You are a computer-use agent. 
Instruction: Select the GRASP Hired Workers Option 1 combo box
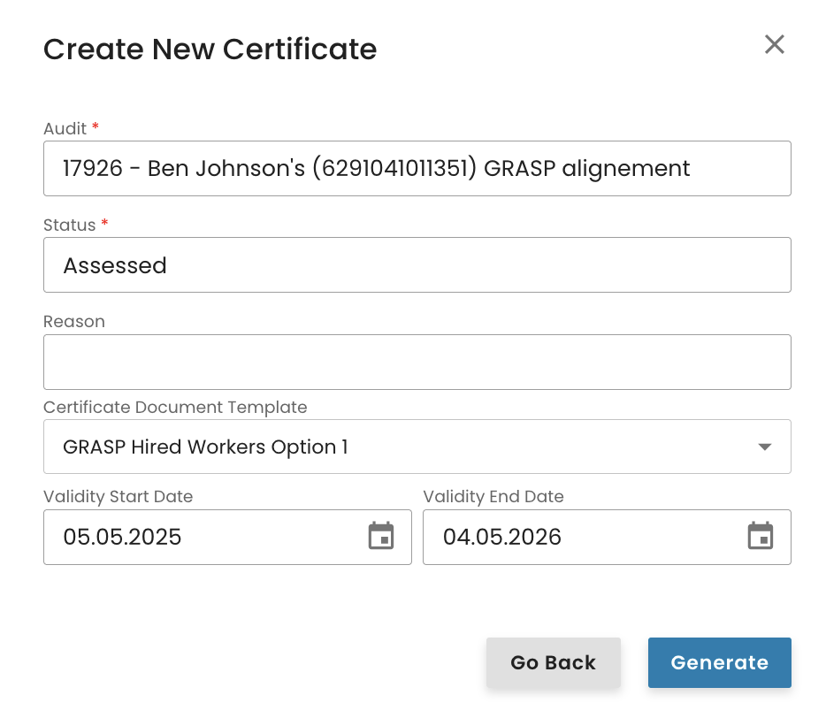[x=398, y=447]
